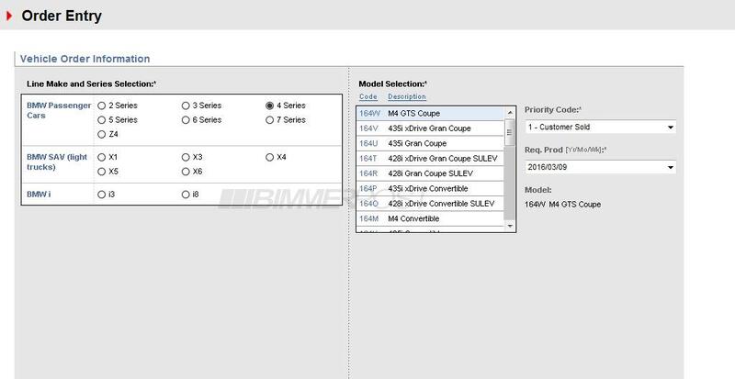This screenshot has width=735, height=379.
Task: Click the model list scroll-down arrow
Action: click(x=510, y=227)
